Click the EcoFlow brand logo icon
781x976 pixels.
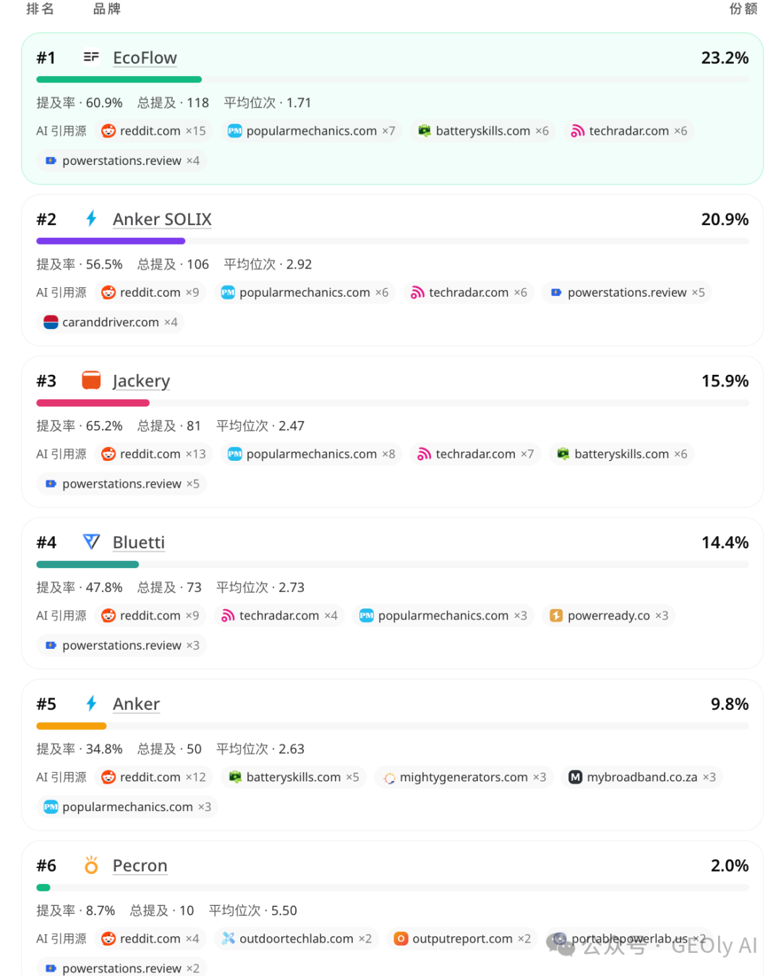(x=91, y=56)
